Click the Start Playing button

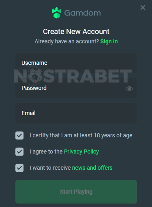[x=76, y=192]
